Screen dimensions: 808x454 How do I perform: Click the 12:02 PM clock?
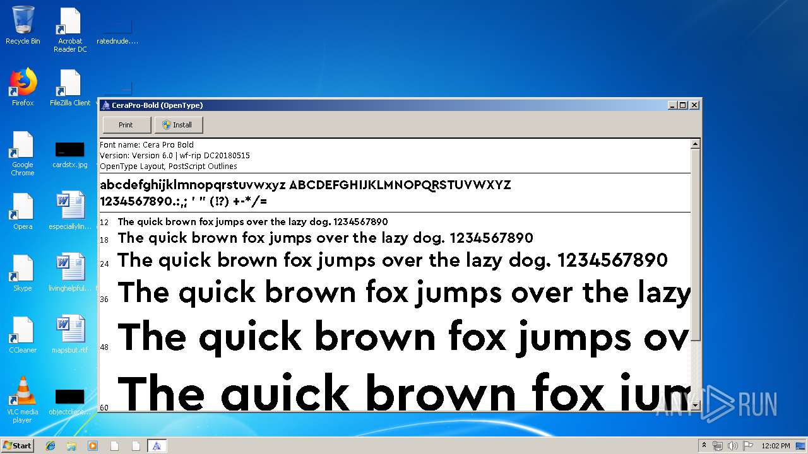[x=776, y=446]
